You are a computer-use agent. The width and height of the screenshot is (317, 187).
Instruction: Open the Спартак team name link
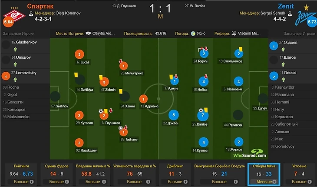(x=40, y=6)
